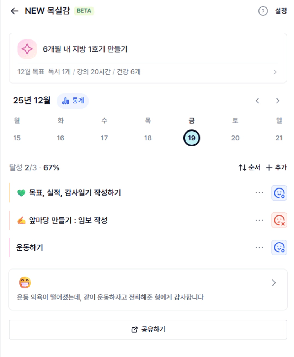Viewport: 294px width, 357px height.
Task: Click the back arrow icon
Action: [15, 11]
